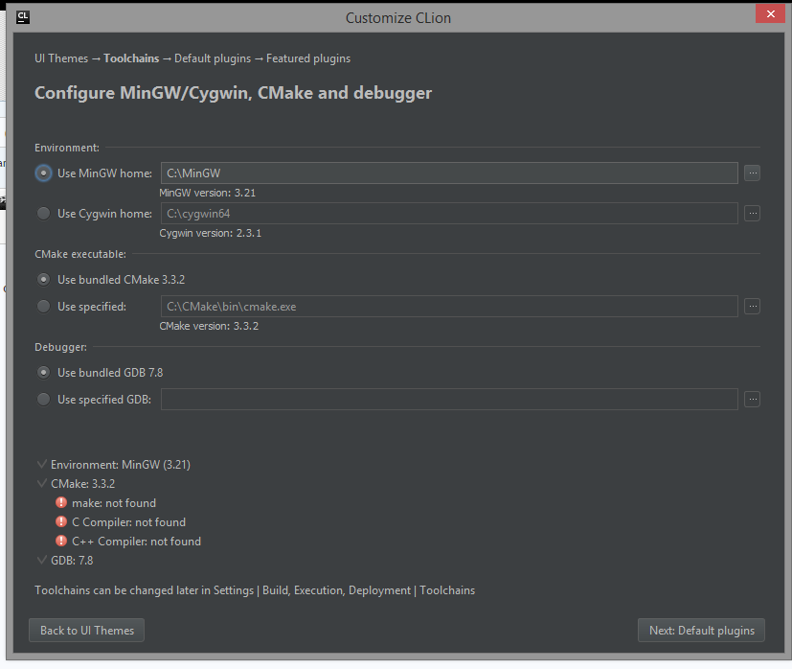Screen dimensions: 792x669
Task: Select the Use specified GDB radio button
Action: pos(43,400)
